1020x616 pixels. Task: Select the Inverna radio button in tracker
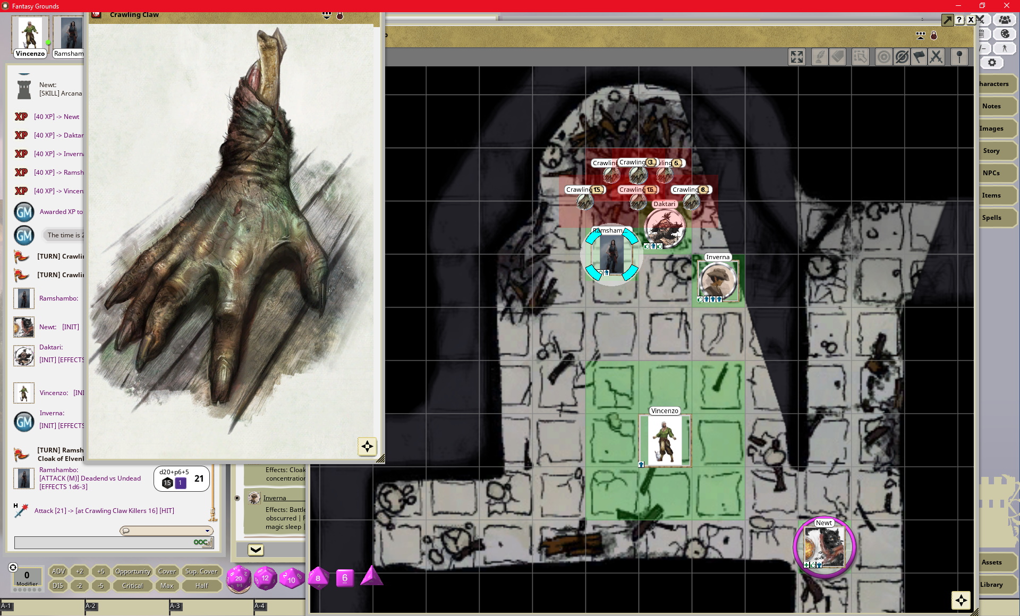[x=237, y=498]
